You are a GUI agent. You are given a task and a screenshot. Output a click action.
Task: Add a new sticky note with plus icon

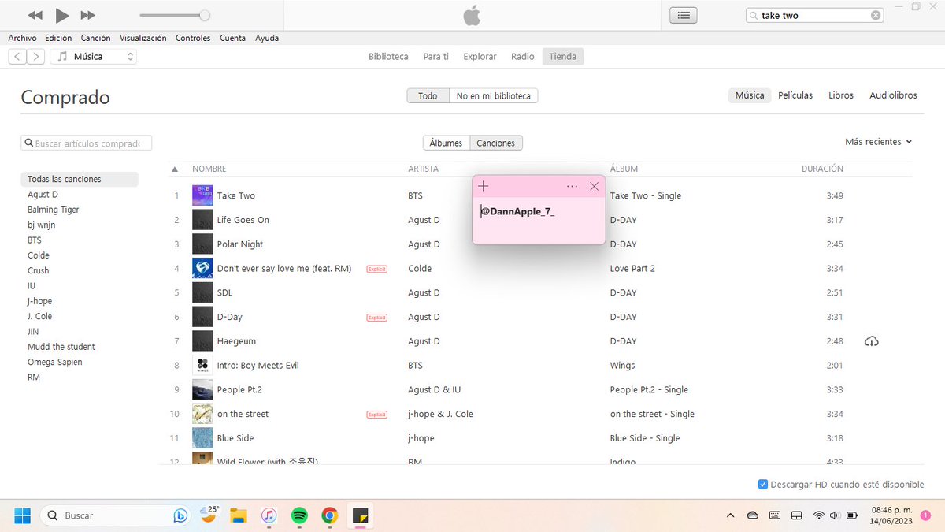pos(484,186)
